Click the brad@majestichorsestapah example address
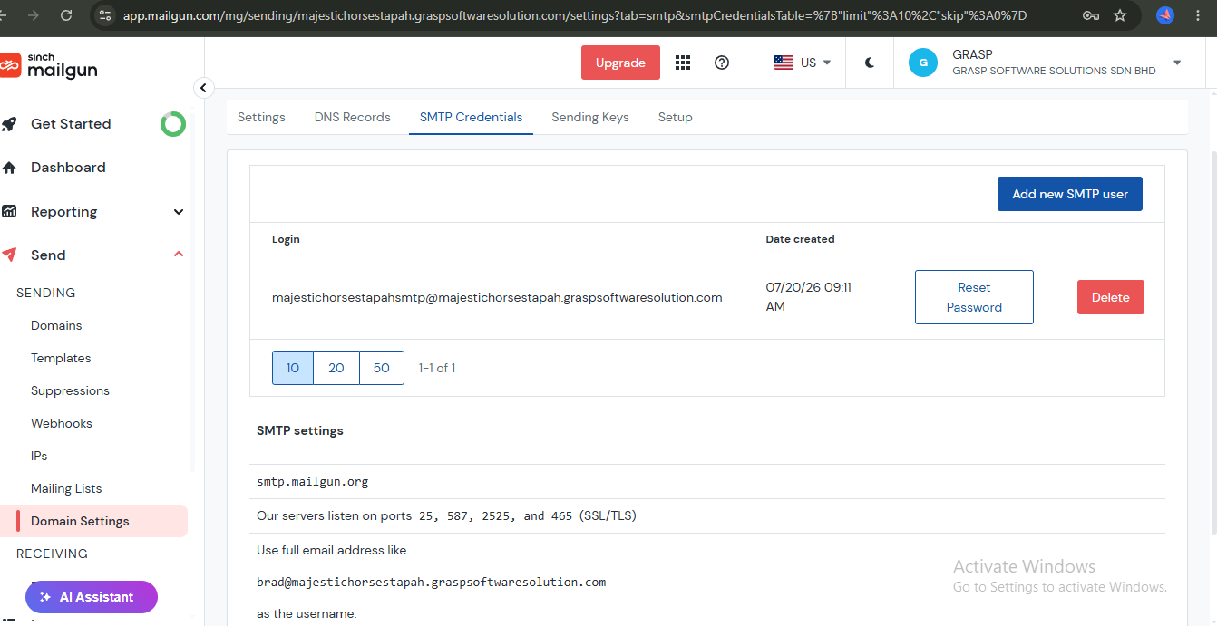This screenshot has height=626, width=1217. [x=431, y=582]
